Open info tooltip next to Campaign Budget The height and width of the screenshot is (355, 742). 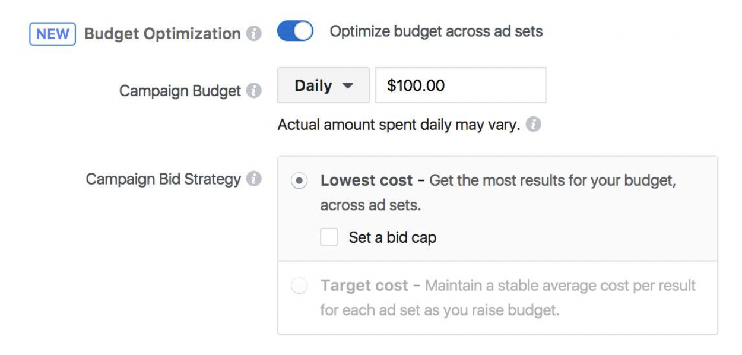click(x=254, y=91)
